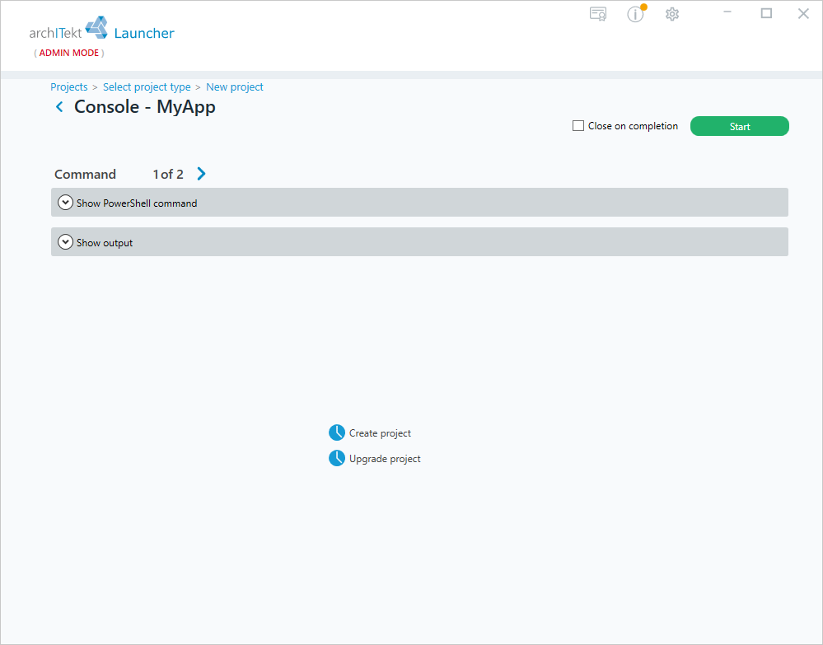Viewport: 823px width, 645px height.
Task: Expand Show output section
Action: pyautogui.click(x=419, y=242)
